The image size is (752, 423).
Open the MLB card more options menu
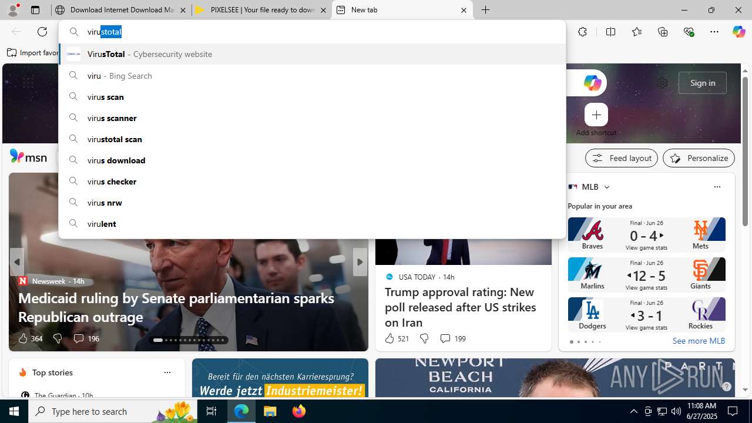tap(717, 187)
